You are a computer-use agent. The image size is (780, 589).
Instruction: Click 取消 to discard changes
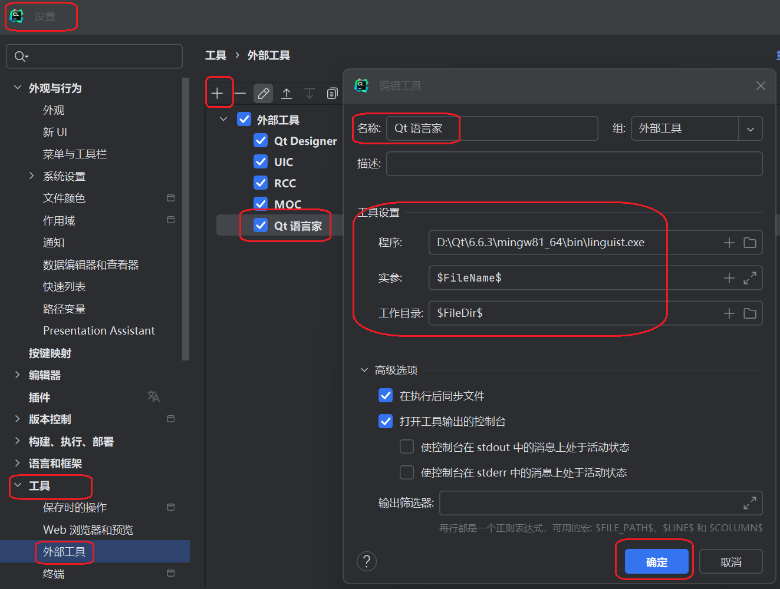(731, 562)
